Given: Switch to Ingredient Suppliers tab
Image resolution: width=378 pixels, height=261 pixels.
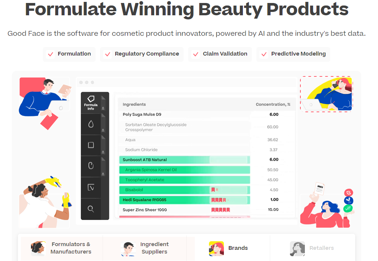Looking at the screenshot, I should pos(145,248).
